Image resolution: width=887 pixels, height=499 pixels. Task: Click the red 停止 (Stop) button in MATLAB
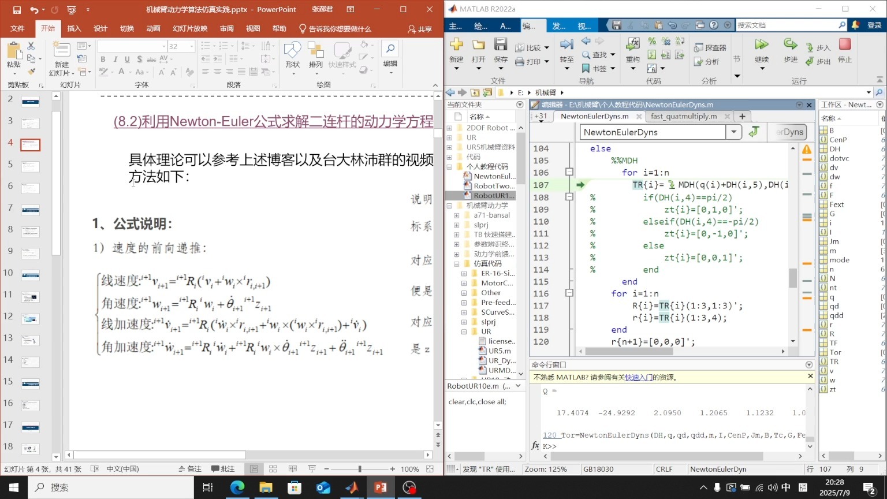click(845, 44)
